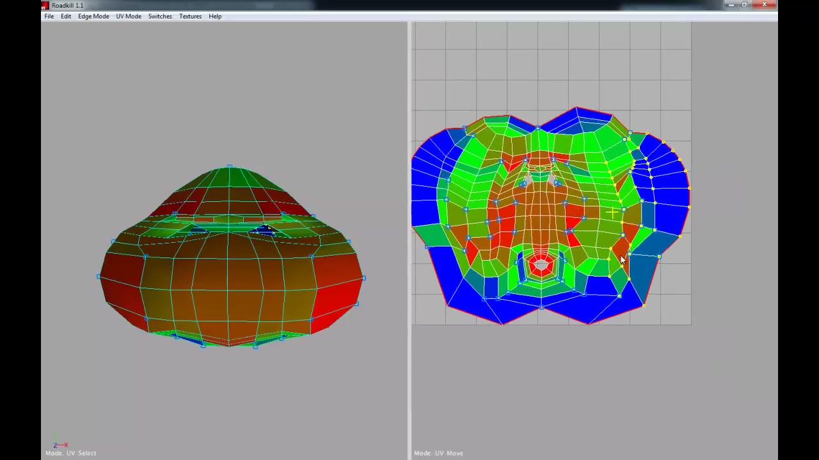Click the Roadkill app icon in title bar
The height and width of the screenshot is (460, 819).
pos(45,5)
